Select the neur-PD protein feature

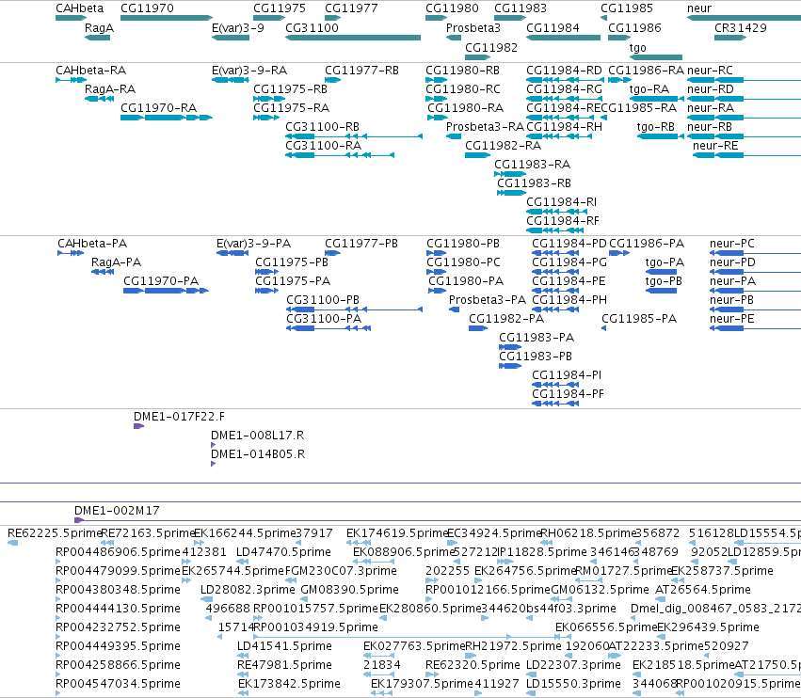coord(755,272)
